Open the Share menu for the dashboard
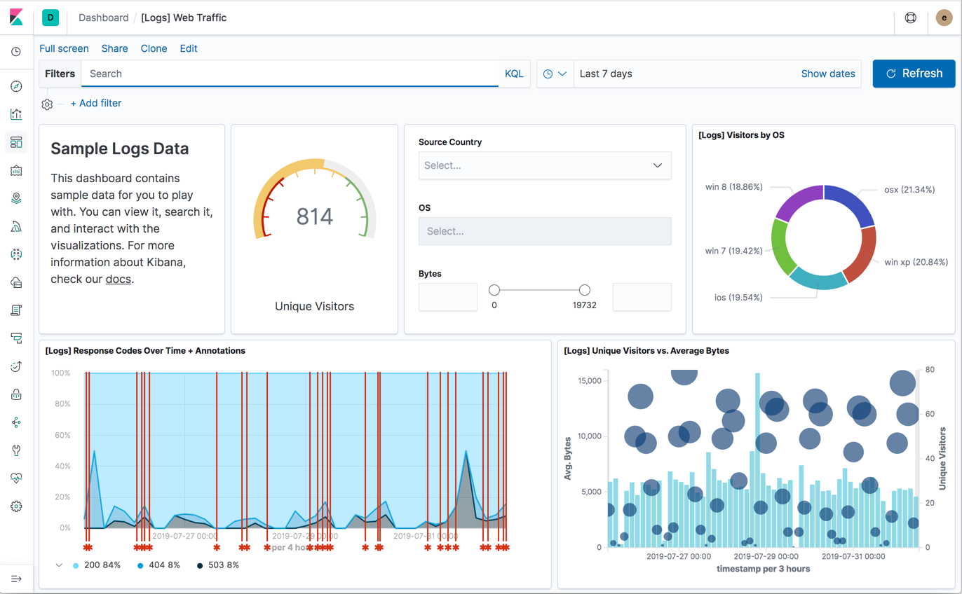The width and height of the screenshot is (962, 594). (x=114, y=48)
